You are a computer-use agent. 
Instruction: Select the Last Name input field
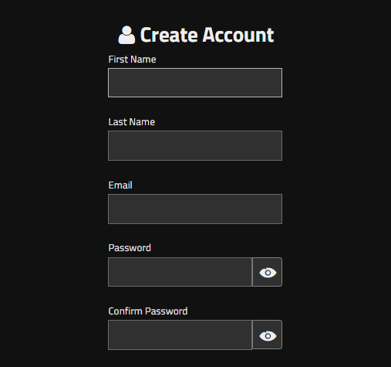point(195,145)
